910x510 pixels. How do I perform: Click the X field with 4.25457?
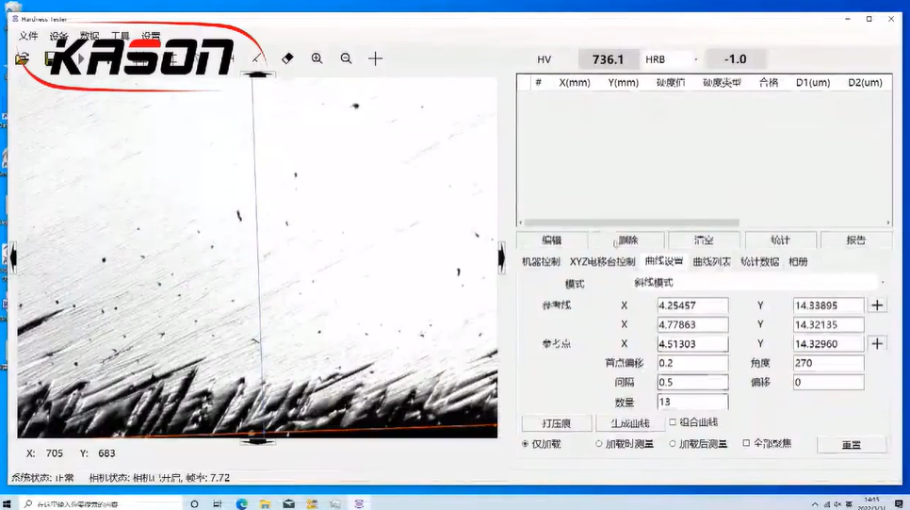click(692, 304)
